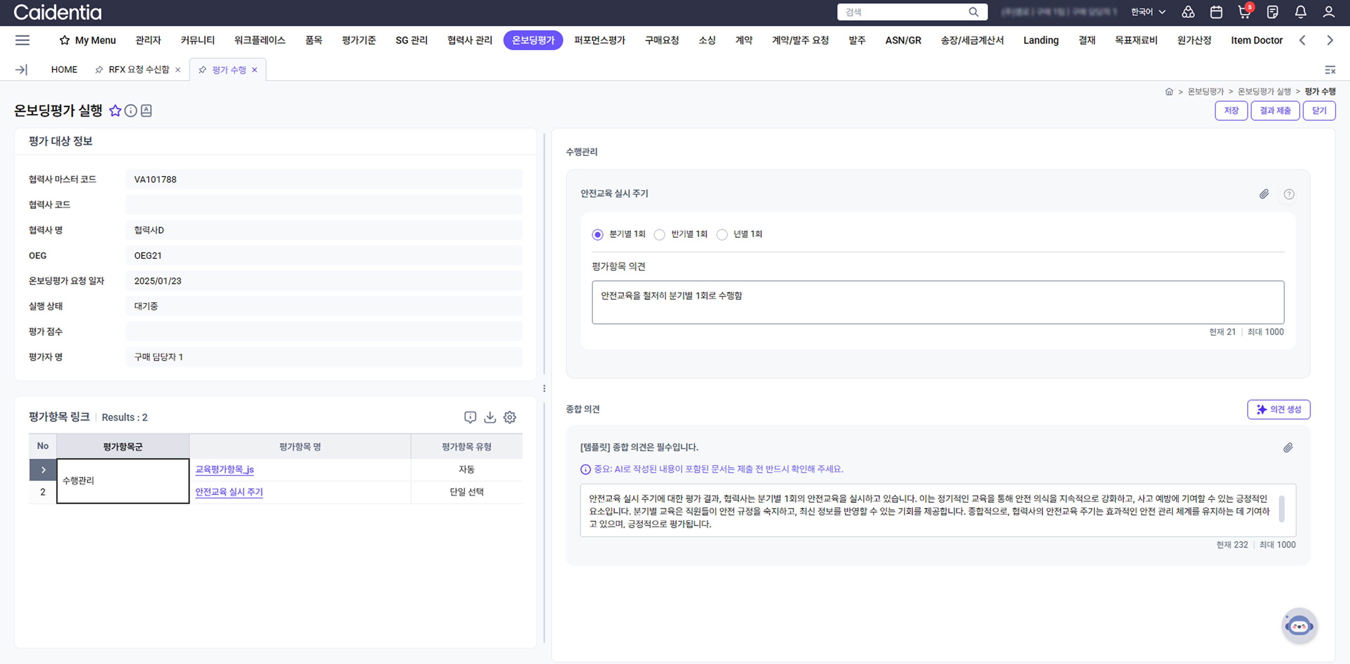Select 년별 1회 radio option

pyautogui.click(x=722, y=234)
